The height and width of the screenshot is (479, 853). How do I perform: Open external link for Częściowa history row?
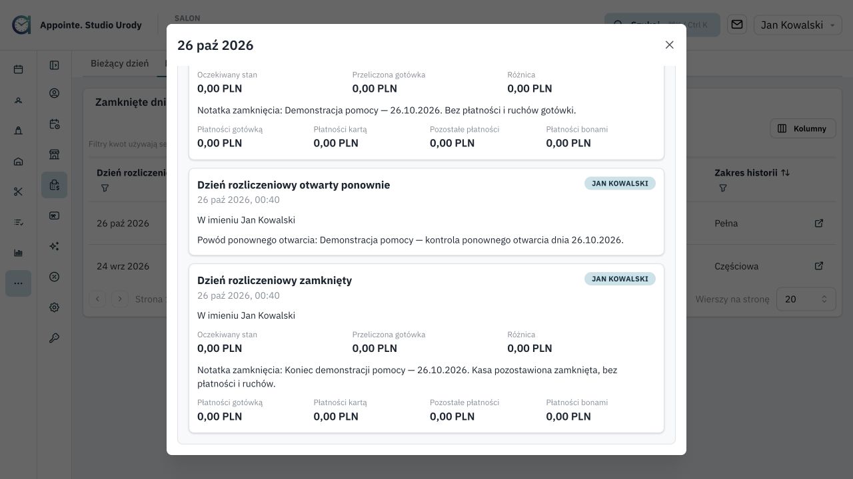[x=819, y=265]
